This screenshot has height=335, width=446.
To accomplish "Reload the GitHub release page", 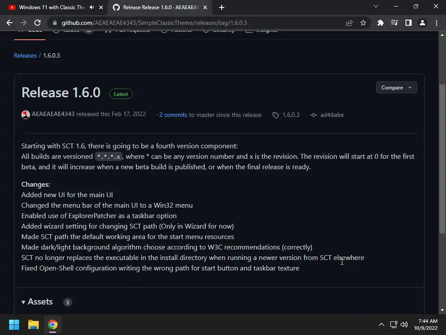I will 37,23.
